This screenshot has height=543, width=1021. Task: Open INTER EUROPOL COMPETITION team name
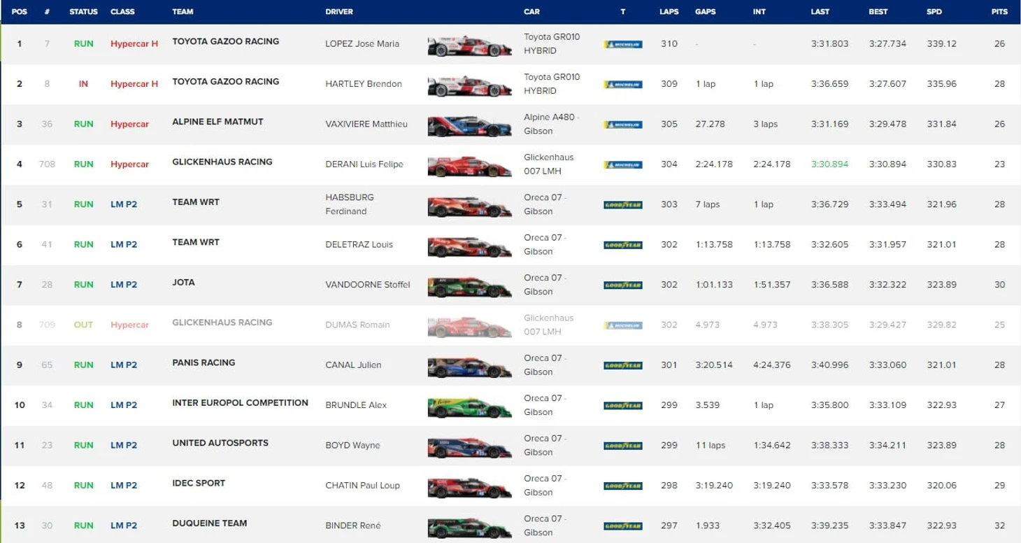(x=240, y=403)
